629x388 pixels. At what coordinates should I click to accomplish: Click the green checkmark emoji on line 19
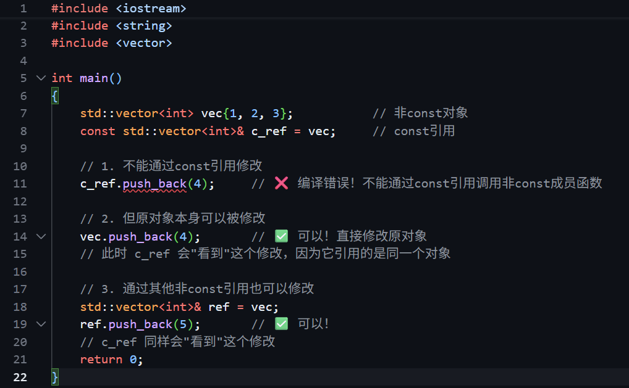point(281,324)
